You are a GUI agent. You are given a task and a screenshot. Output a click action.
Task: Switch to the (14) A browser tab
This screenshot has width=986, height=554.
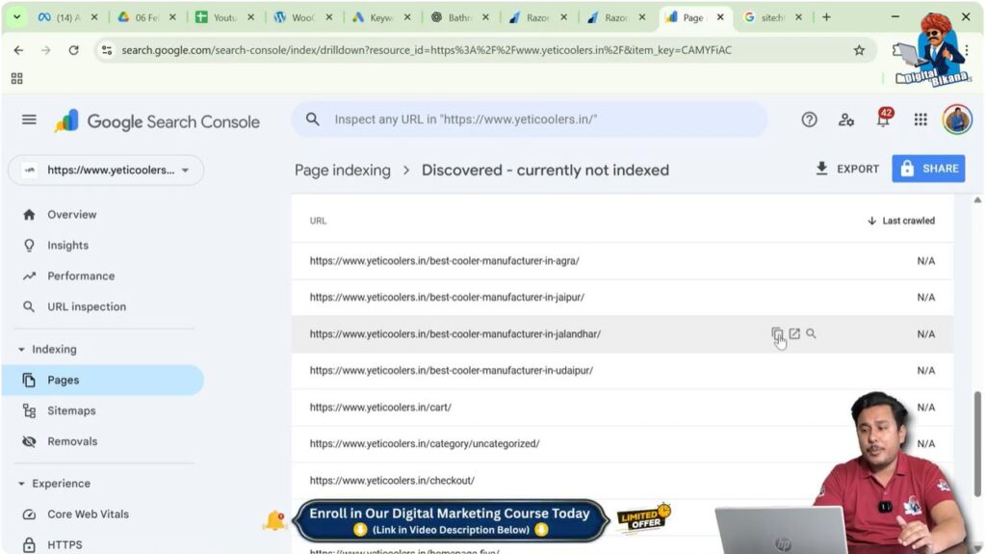(68, 17)
